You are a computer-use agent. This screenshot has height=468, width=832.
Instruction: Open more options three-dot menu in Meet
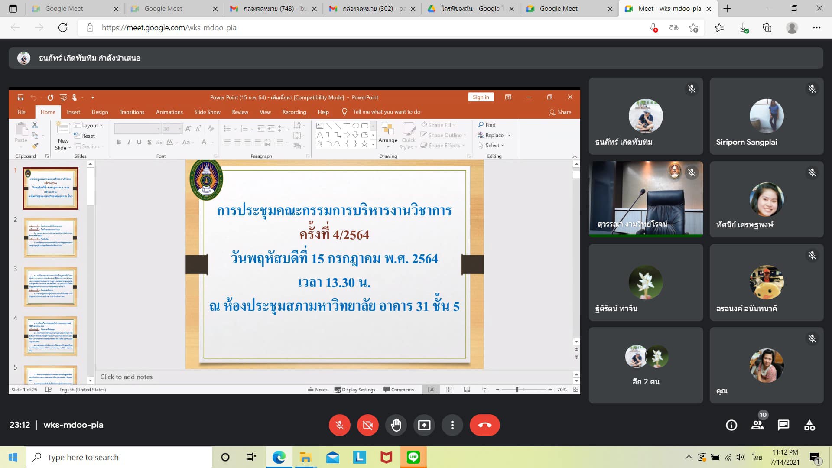(x=452, y=425)
